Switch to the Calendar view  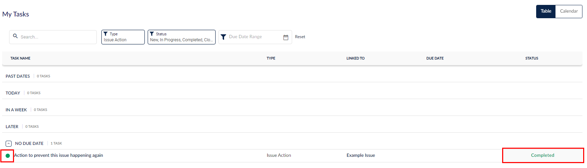[569, 11]
